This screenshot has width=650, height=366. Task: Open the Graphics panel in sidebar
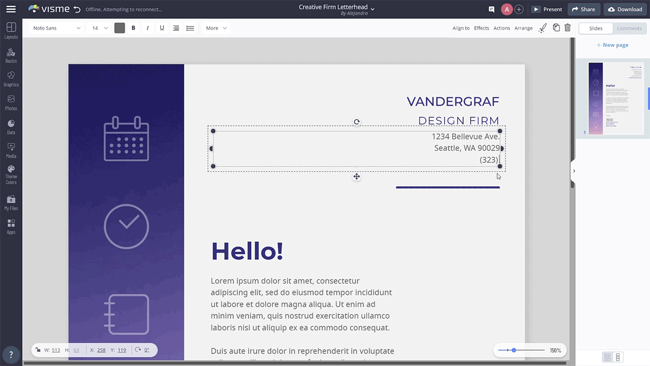[x=11, y=78]
